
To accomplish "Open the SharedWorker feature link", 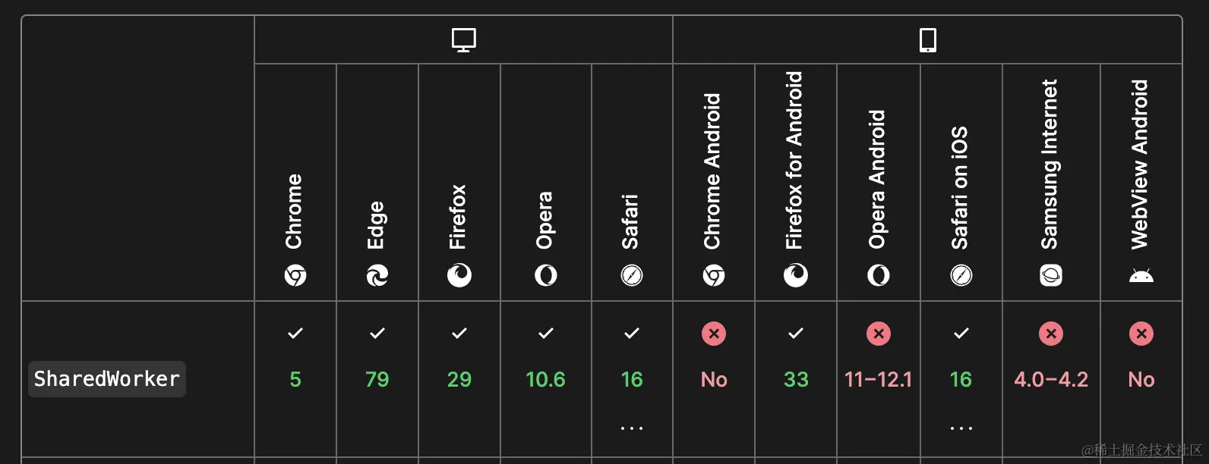I will pyautogui.click(x=107, y=379).
